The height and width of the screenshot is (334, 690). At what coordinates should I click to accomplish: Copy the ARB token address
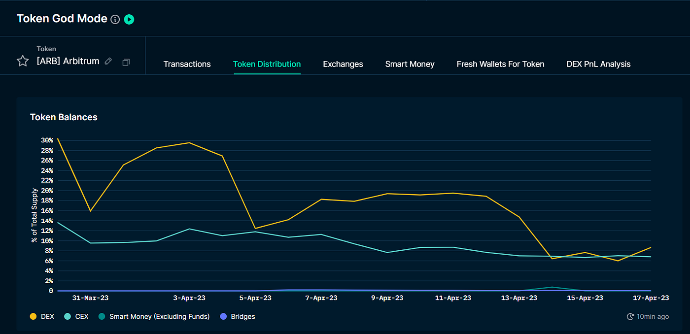click(x=126, y=62)
